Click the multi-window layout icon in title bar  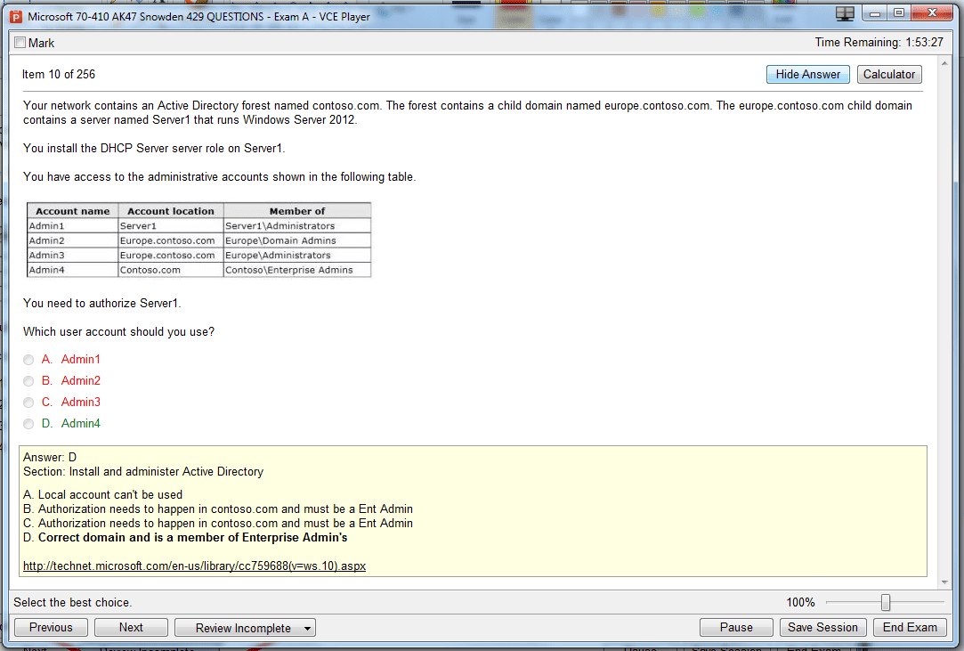tap(845, 13)
